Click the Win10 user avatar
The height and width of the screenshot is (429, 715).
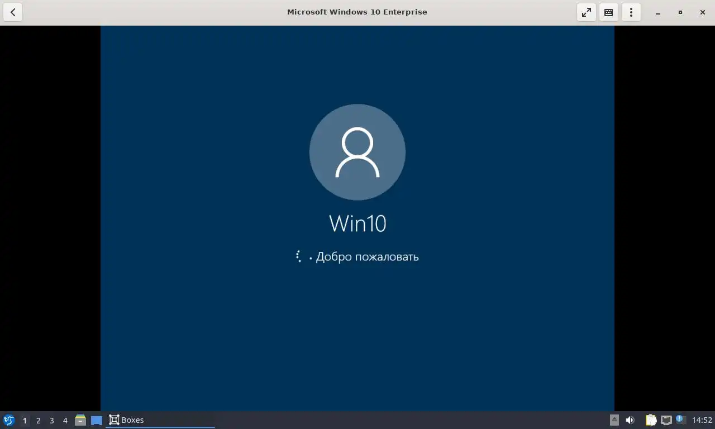click(357, 152)
